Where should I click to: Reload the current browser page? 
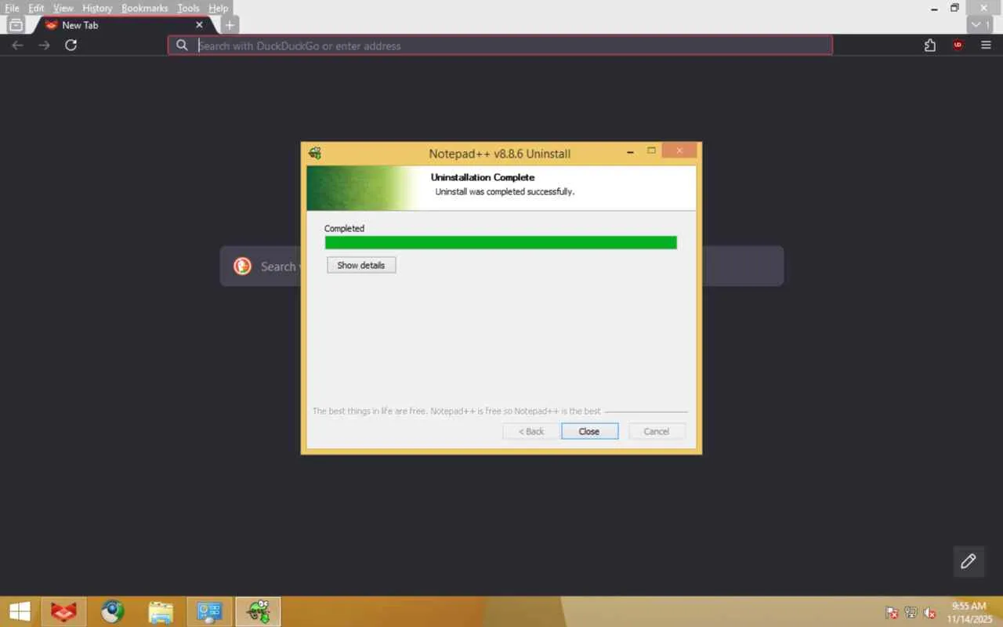pos(71,45)
